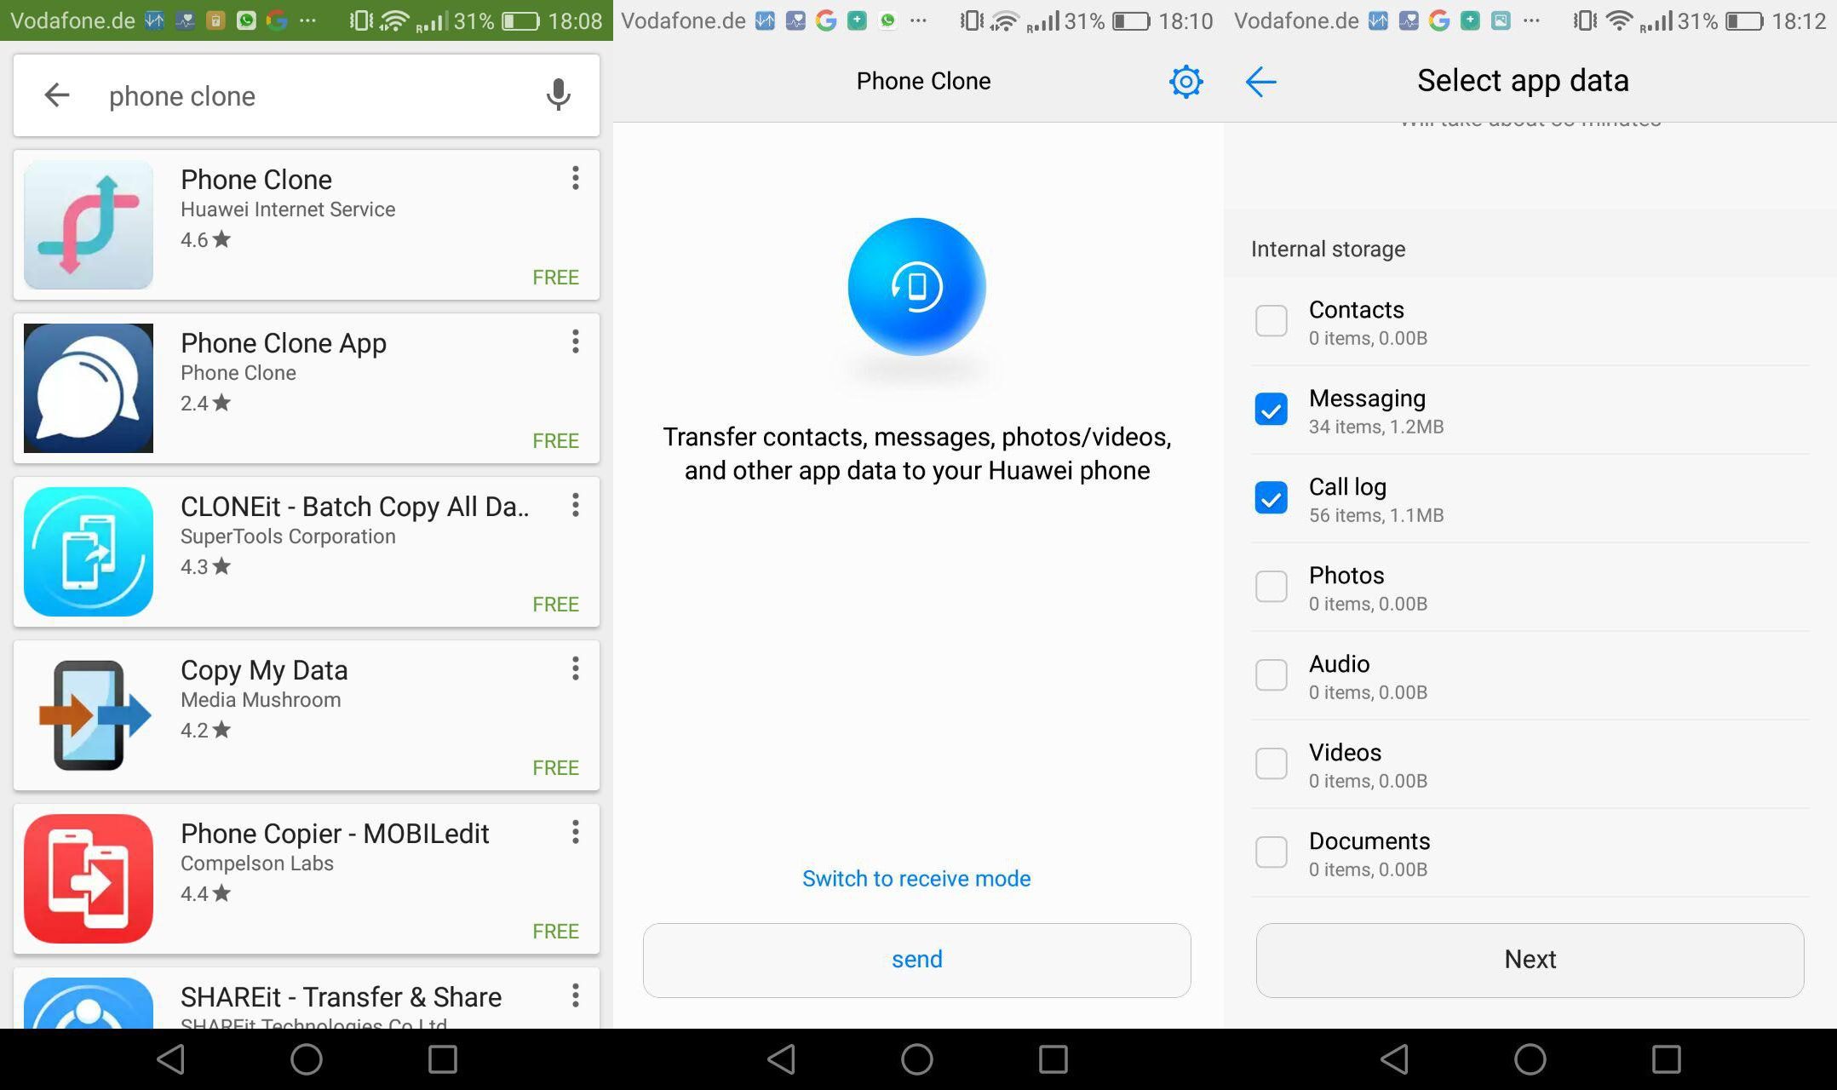Viewport: 1837px width, 1090px height.
Task: Tap the microphone voice search icon
Action: [558, 95]
